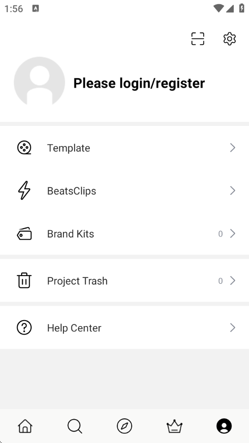Expand the Project Trash row chevron
Viewport: 249px width, 443px height.
[233, 281]
